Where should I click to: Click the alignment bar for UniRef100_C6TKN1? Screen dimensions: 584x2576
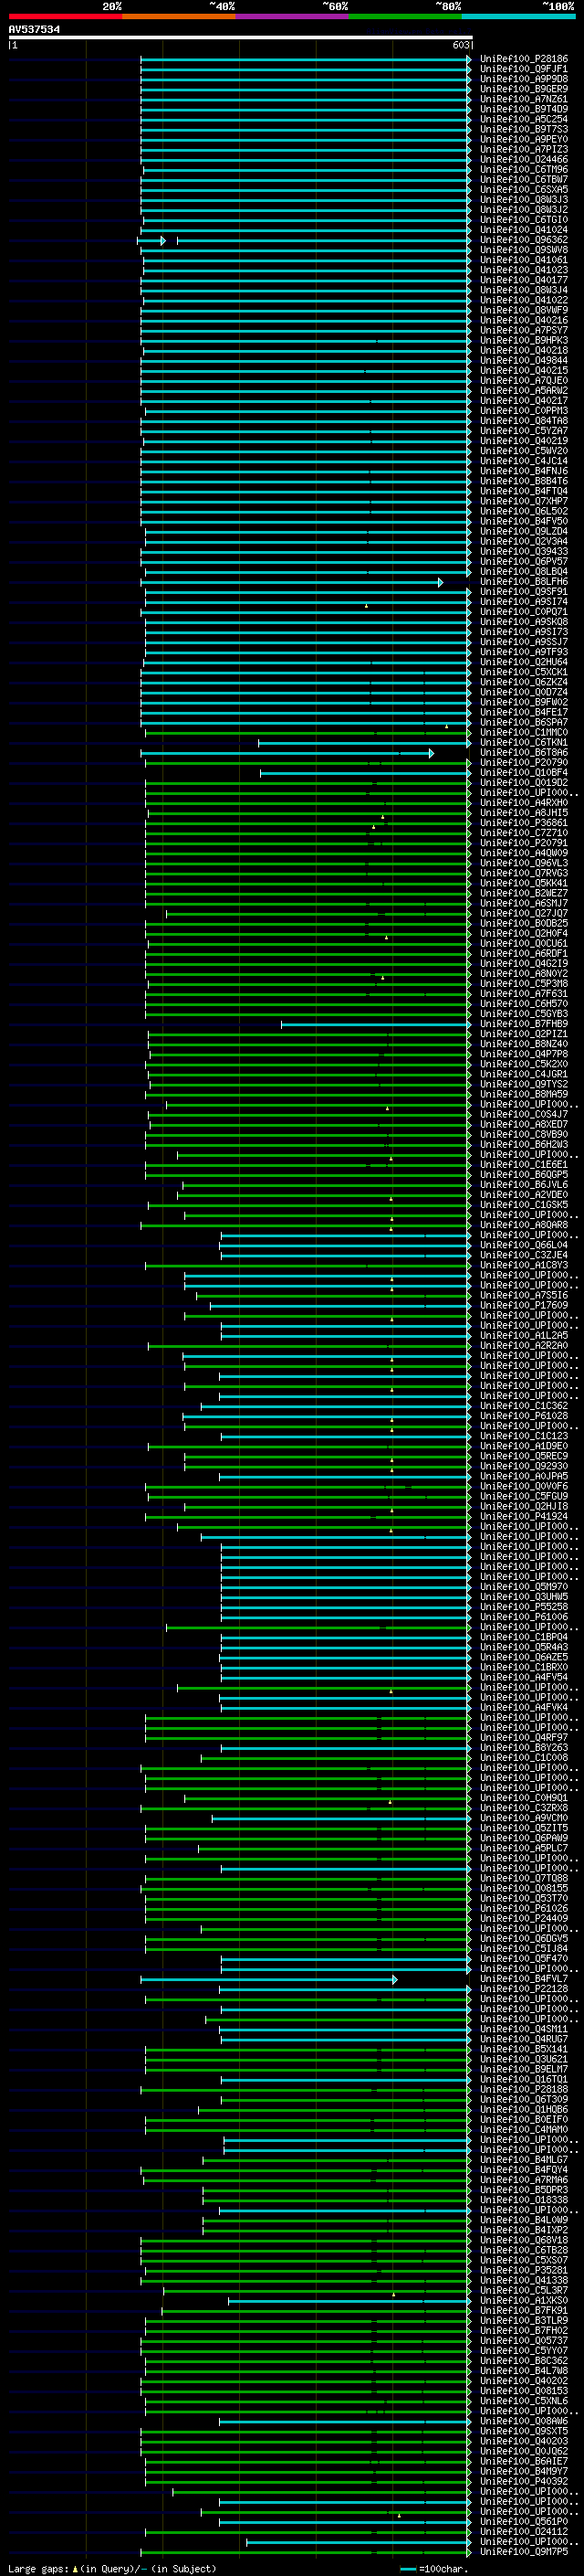click(x=364, y=743)
